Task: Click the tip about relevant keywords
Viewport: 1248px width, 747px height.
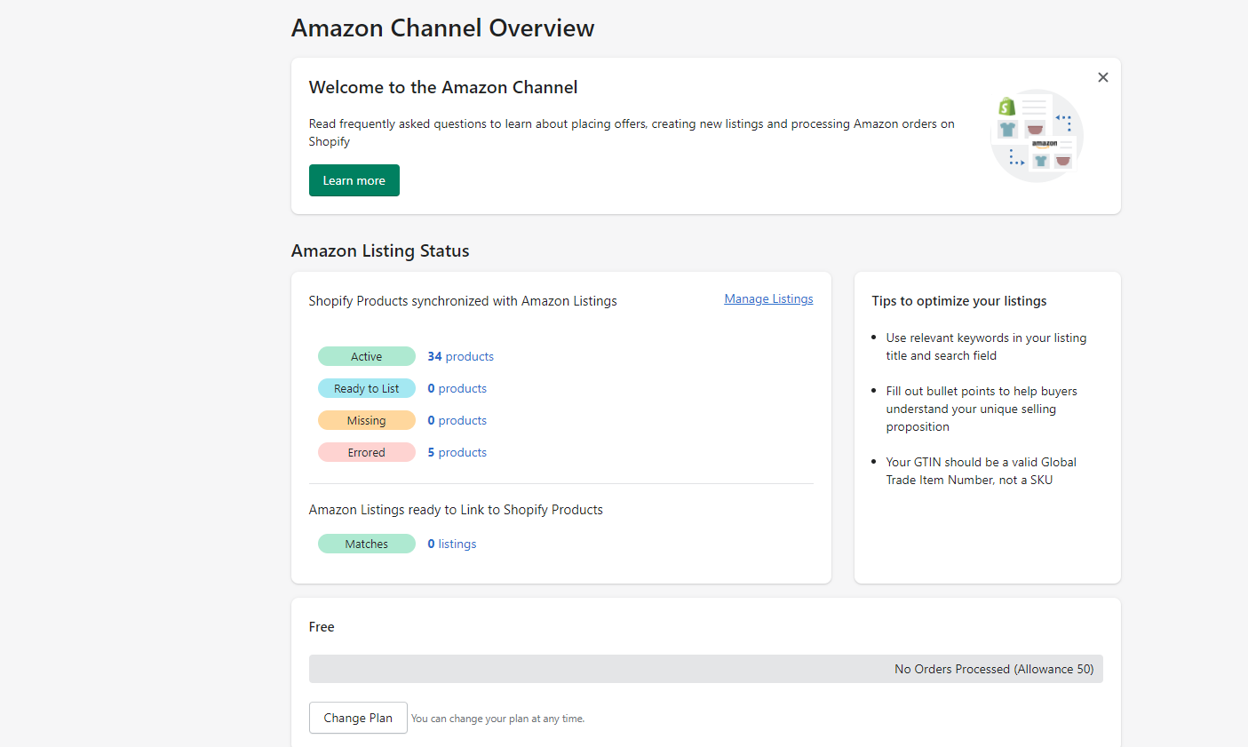Action: (986, 346)
